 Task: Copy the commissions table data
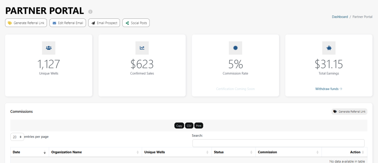tap(179, 126)
